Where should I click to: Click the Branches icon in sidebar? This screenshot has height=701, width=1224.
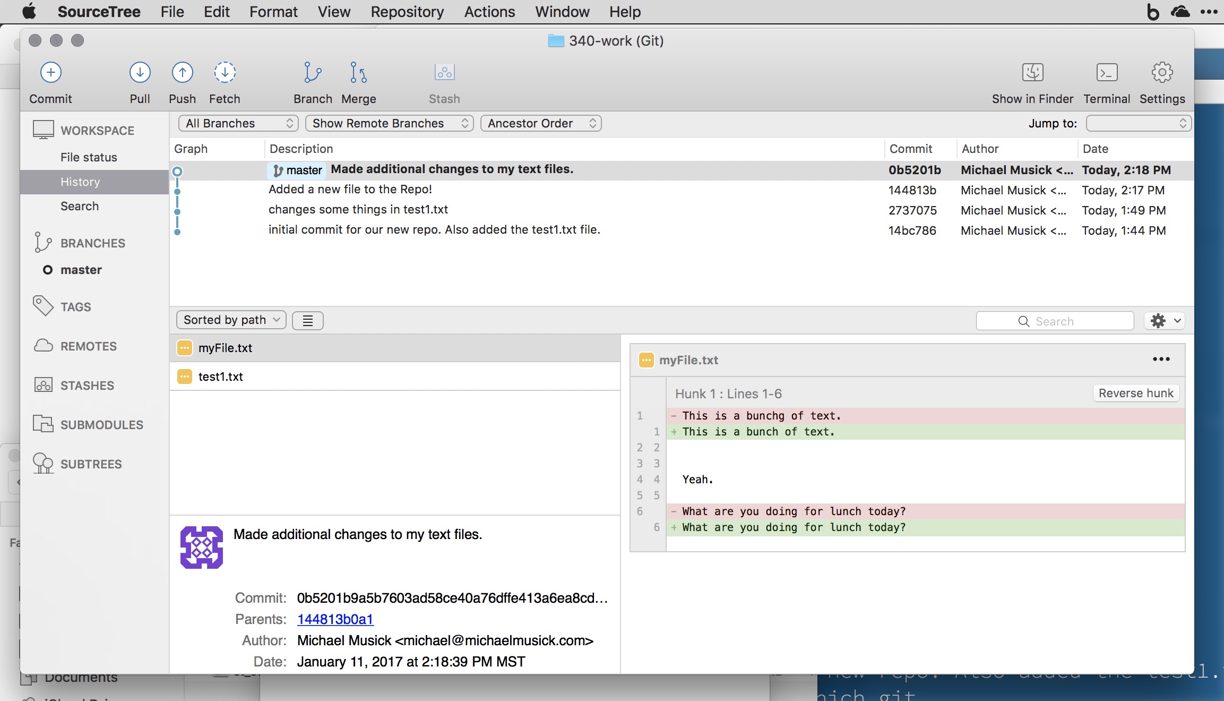click(x=43, y=242)
